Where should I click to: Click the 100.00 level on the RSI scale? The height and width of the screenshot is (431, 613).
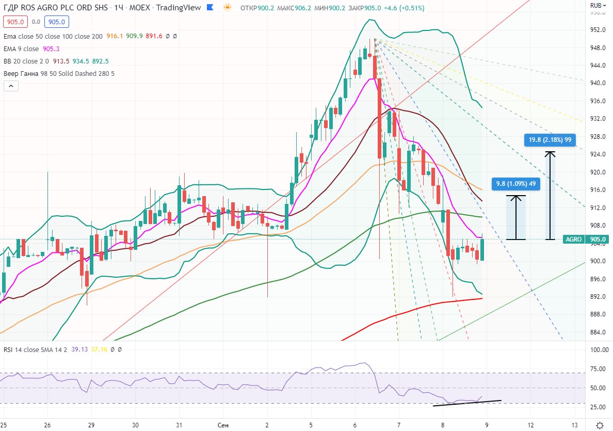(x=599, y=350)
